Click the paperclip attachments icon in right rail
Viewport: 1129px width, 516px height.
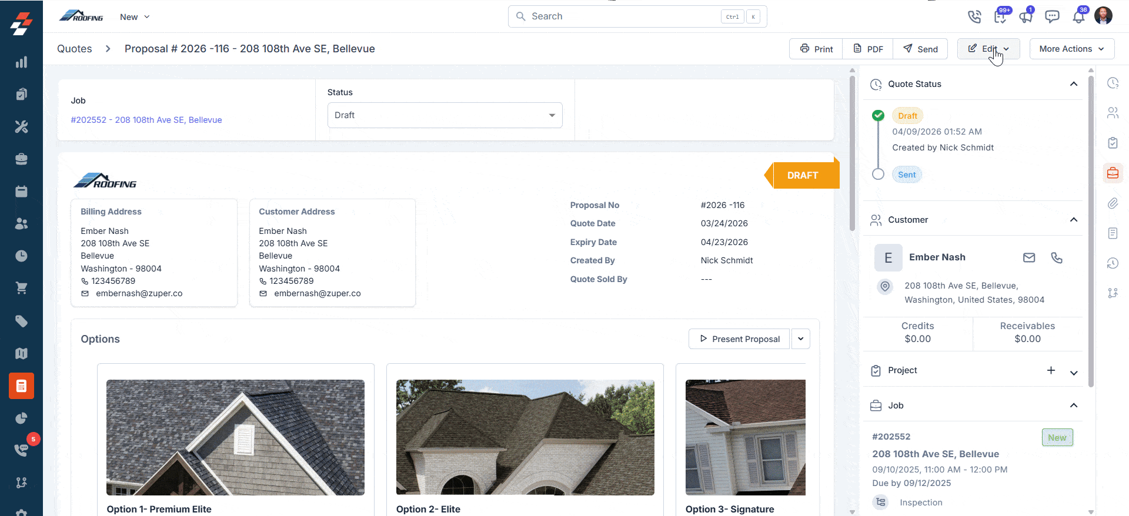[x=1113, y=203]
